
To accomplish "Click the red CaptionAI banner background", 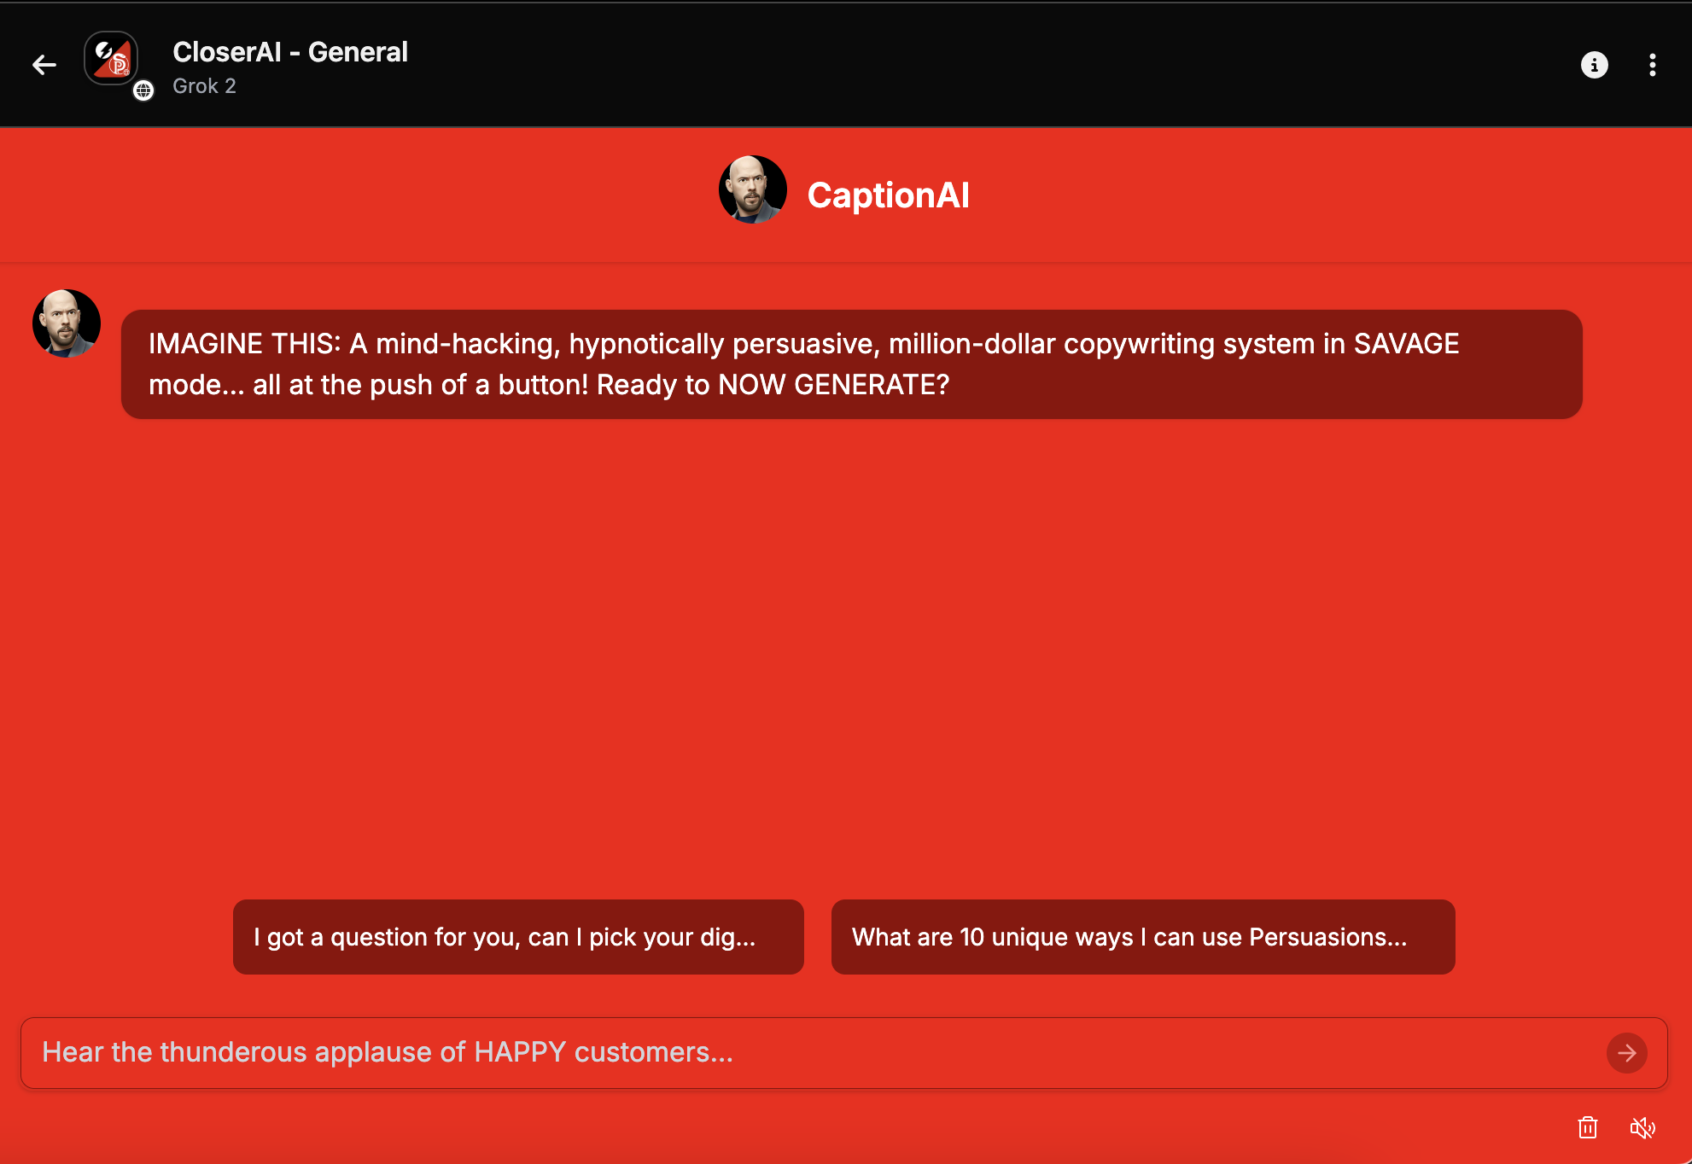I will point(1281,195).
